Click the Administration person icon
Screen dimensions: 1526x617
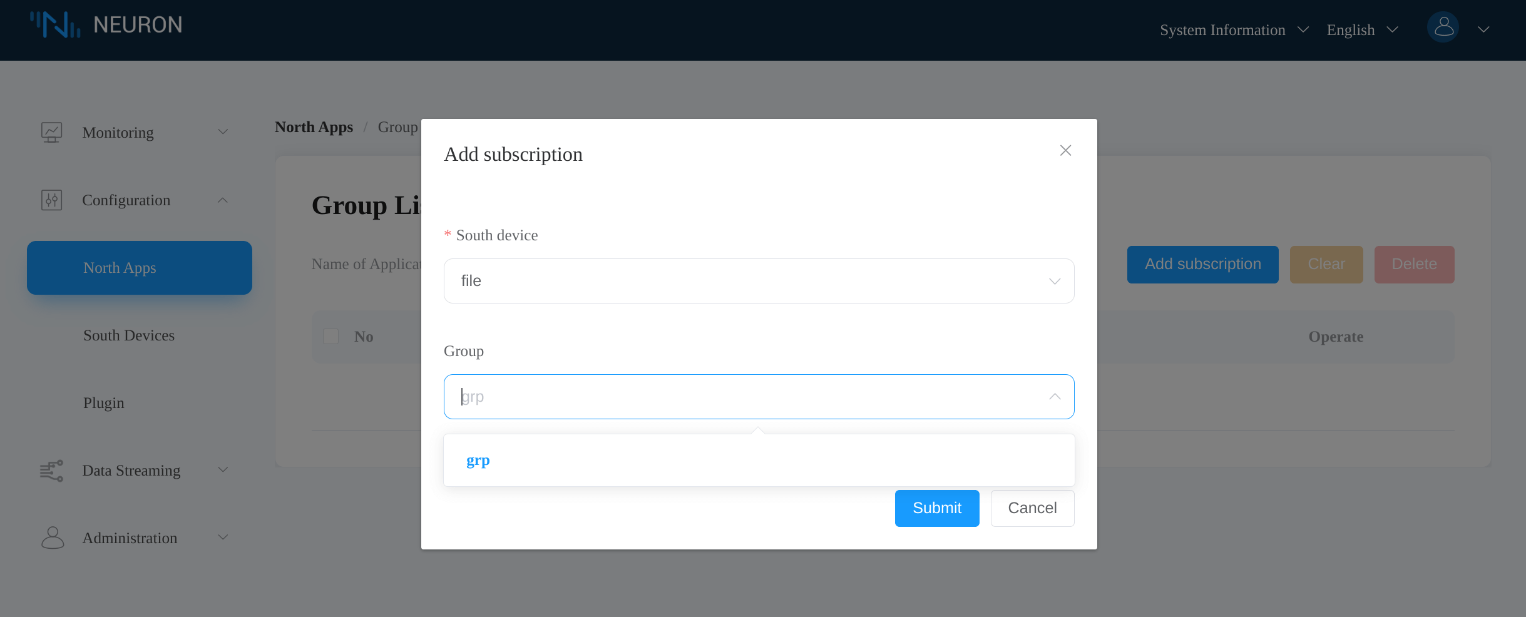click(x=52, y=537)
